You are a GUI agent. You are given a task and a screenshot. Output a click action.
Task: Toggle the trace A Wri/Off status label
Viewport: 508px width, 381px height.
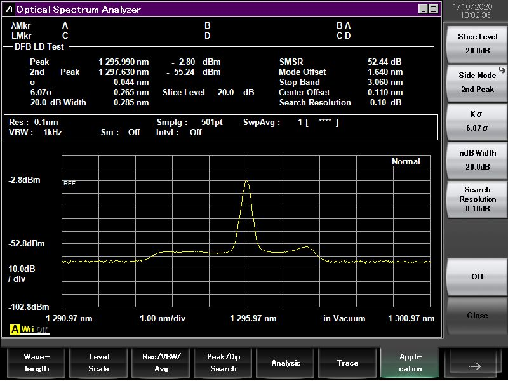[34, 329]
